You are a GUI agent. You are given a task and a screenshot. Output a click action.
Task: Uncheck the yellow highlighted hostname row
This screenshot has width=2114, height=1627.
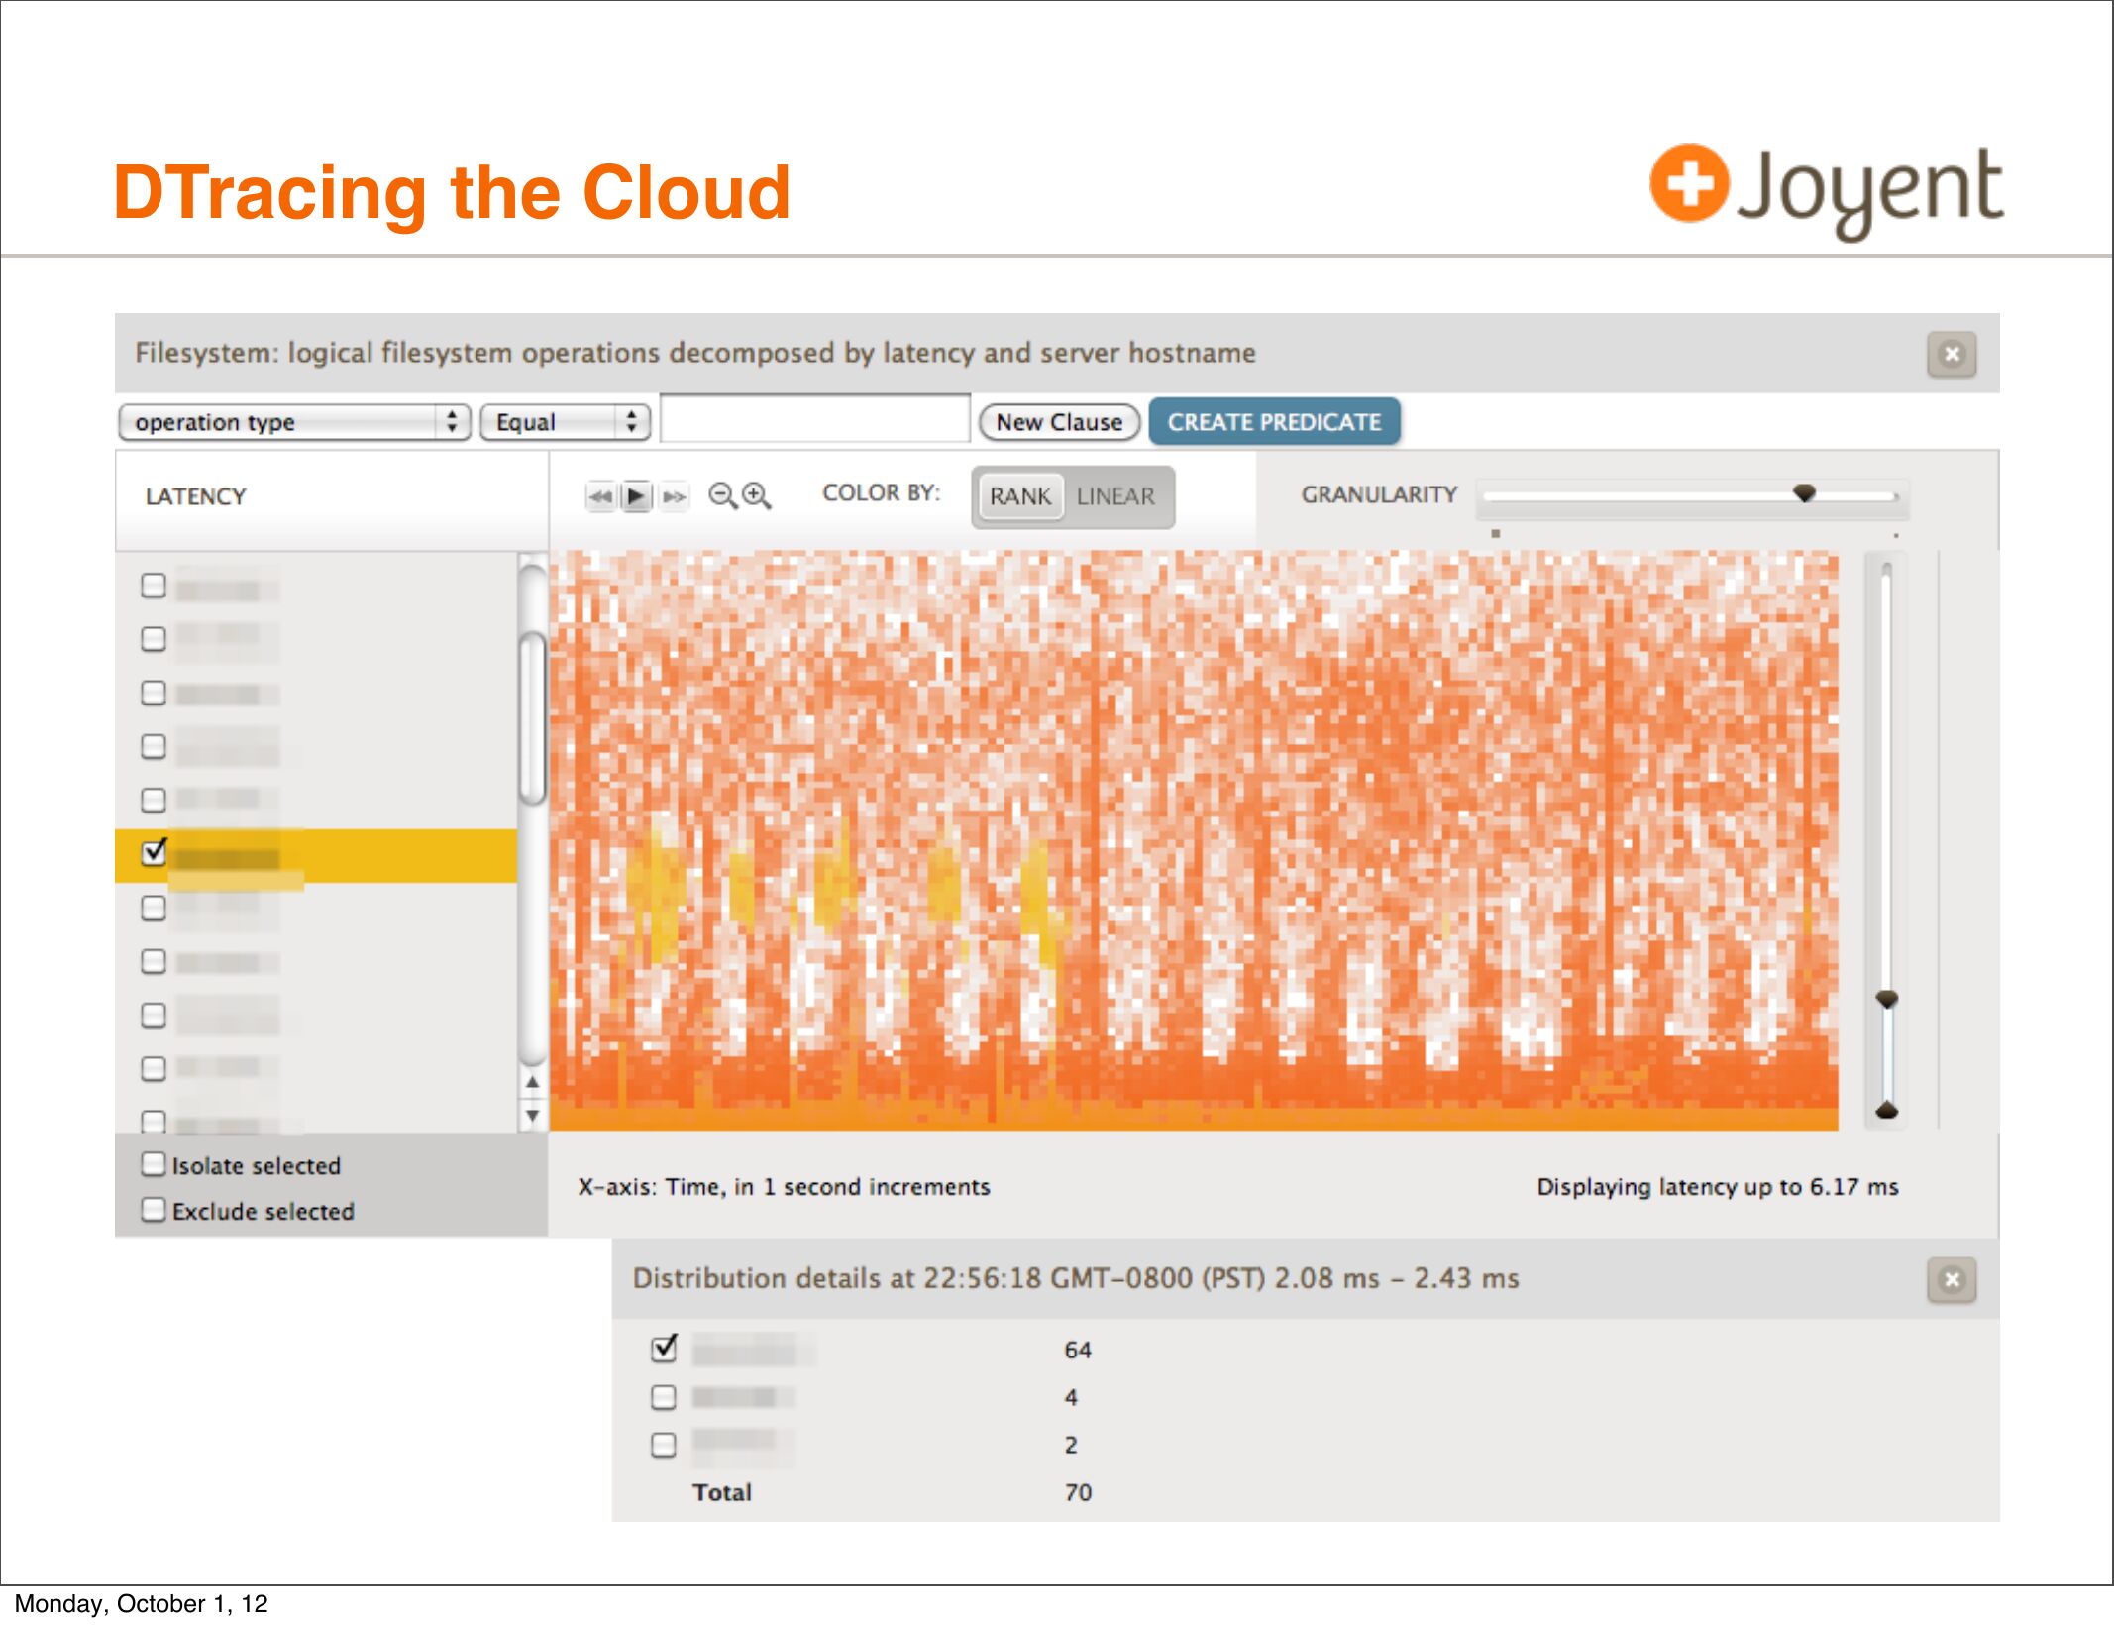(x=154, y=851)
